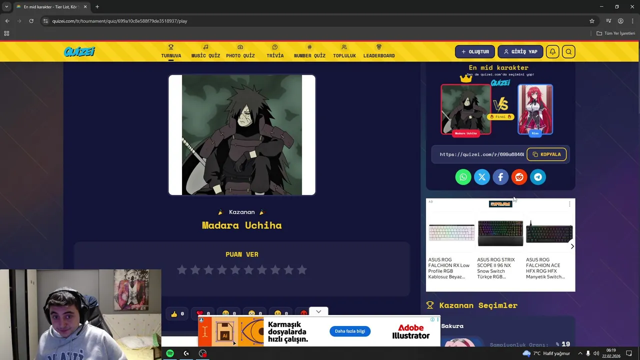640x360 pixels.
Task: Open the OBS recording taskbar icon
Action: [x=202, y=353]
